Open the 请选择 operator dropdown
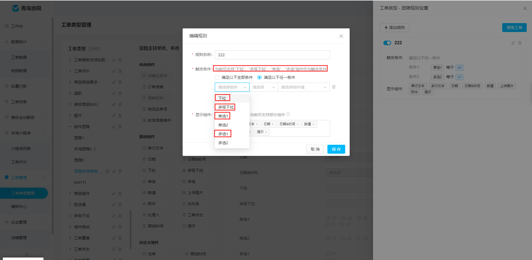The height and width of the screenshot is (260, 532). point(264,87)
